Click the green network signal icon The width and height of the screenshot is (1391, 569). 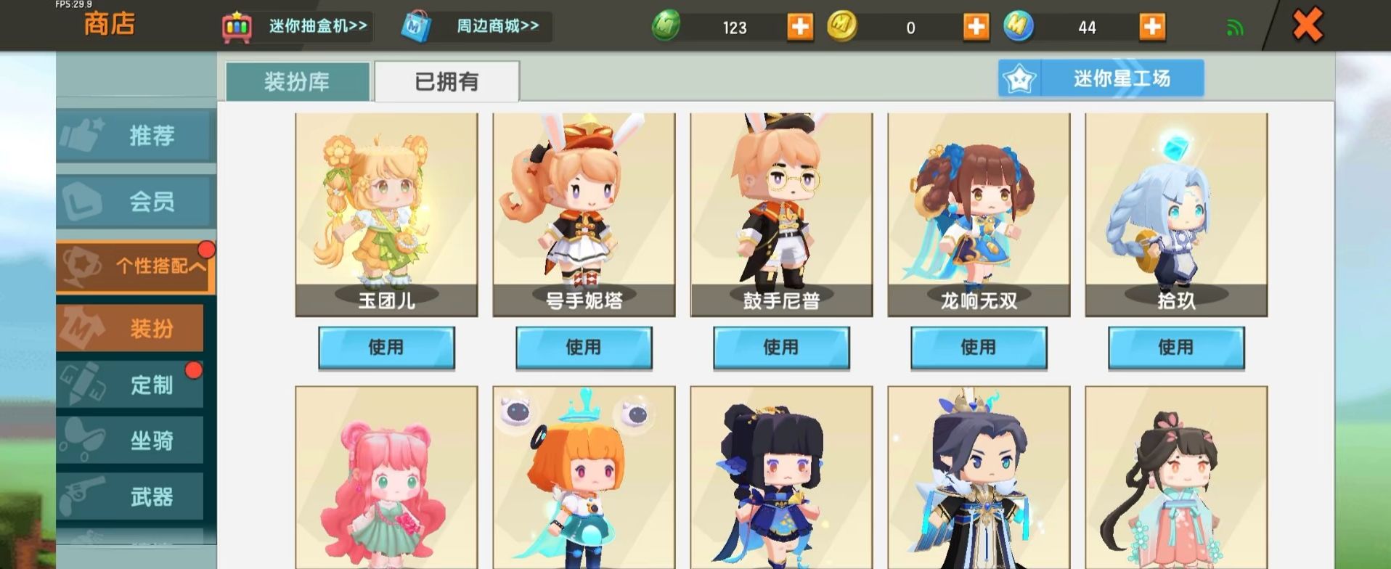tap(1234, 28)
